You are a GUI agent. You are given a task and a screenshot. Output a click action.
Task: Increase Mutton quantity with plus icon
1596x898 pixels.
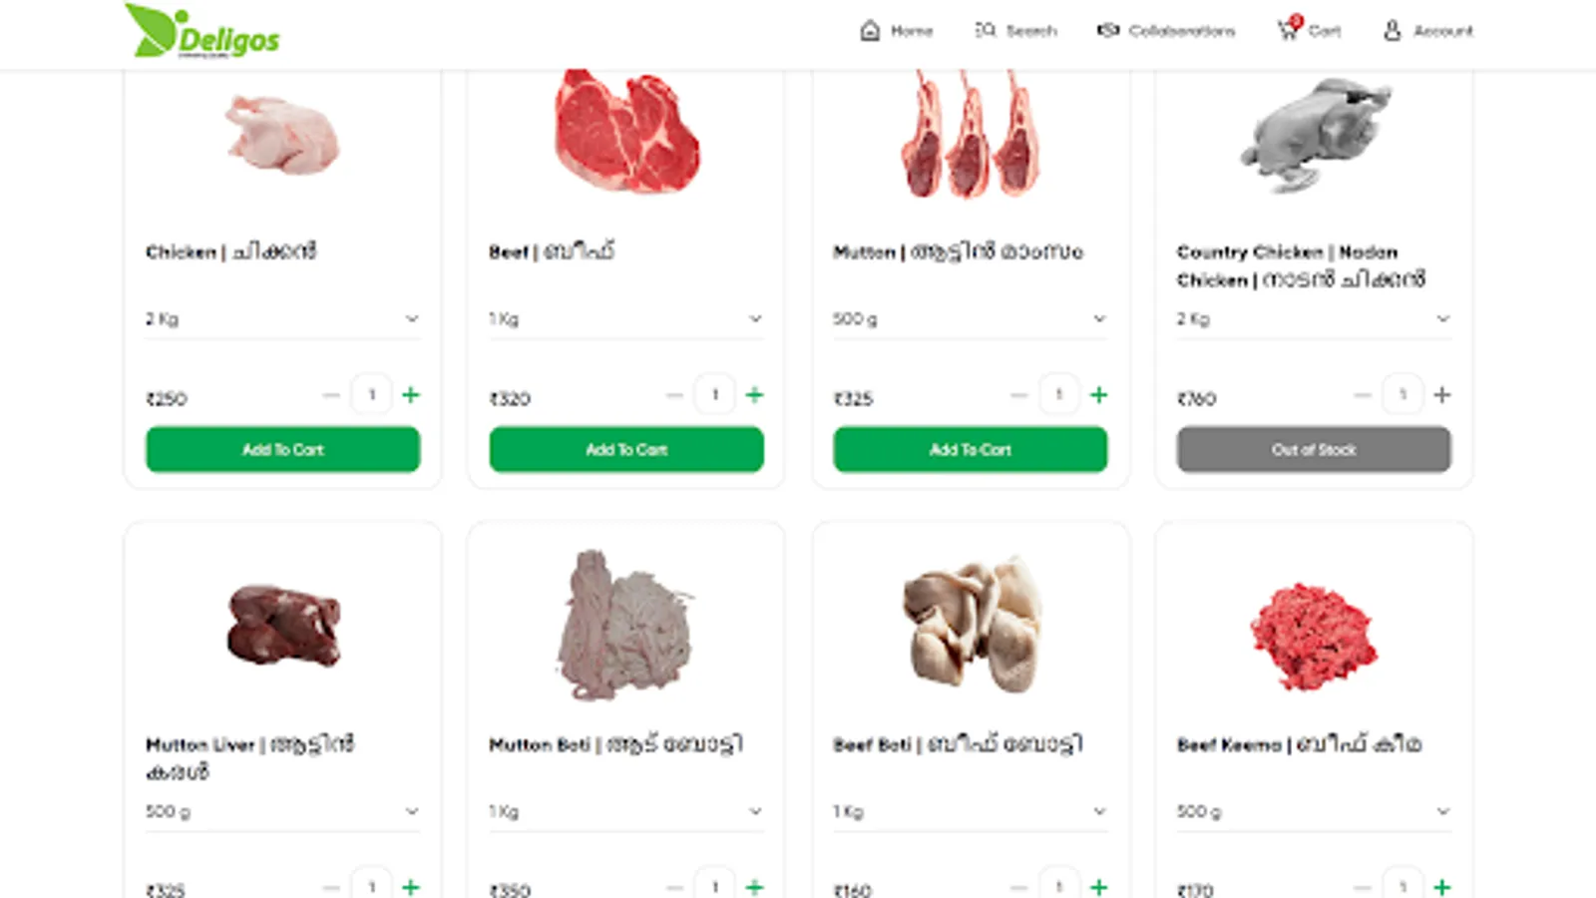tap(1098, 395)
